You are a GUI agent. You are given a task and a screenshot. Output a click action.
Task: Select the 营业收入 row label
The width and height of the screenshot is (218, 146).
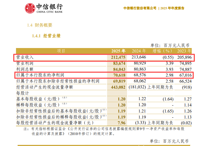[x=25, y=57]
